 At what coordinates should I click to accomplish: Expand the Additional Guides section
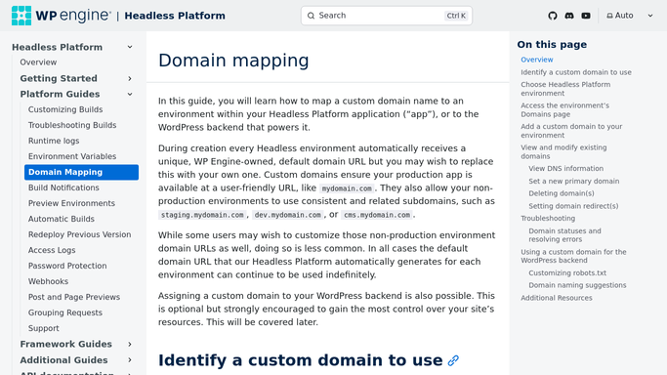coord(130,360)
